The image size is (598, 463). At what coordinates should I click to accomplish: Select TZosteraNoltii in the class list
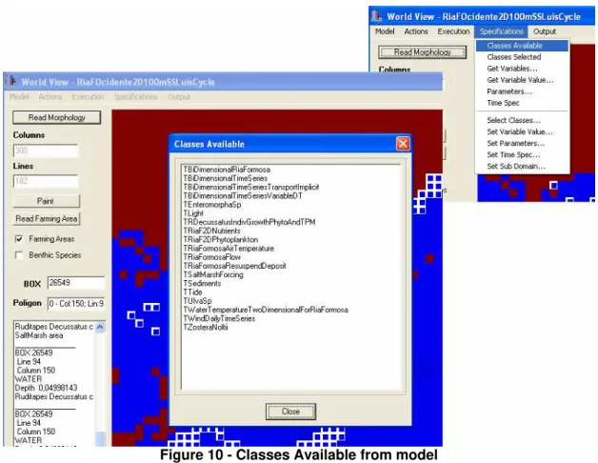pyautogui.click(x=205, y=328)
